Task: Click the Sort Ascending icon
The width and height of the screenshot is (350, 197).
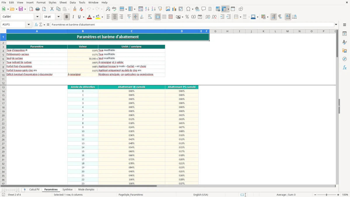Action: (x=147, y=9)
